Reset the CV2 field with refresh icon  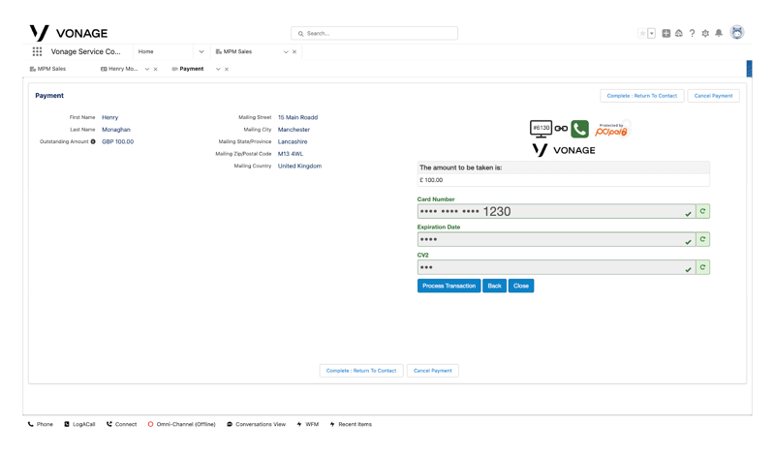[x=702, y=267]
